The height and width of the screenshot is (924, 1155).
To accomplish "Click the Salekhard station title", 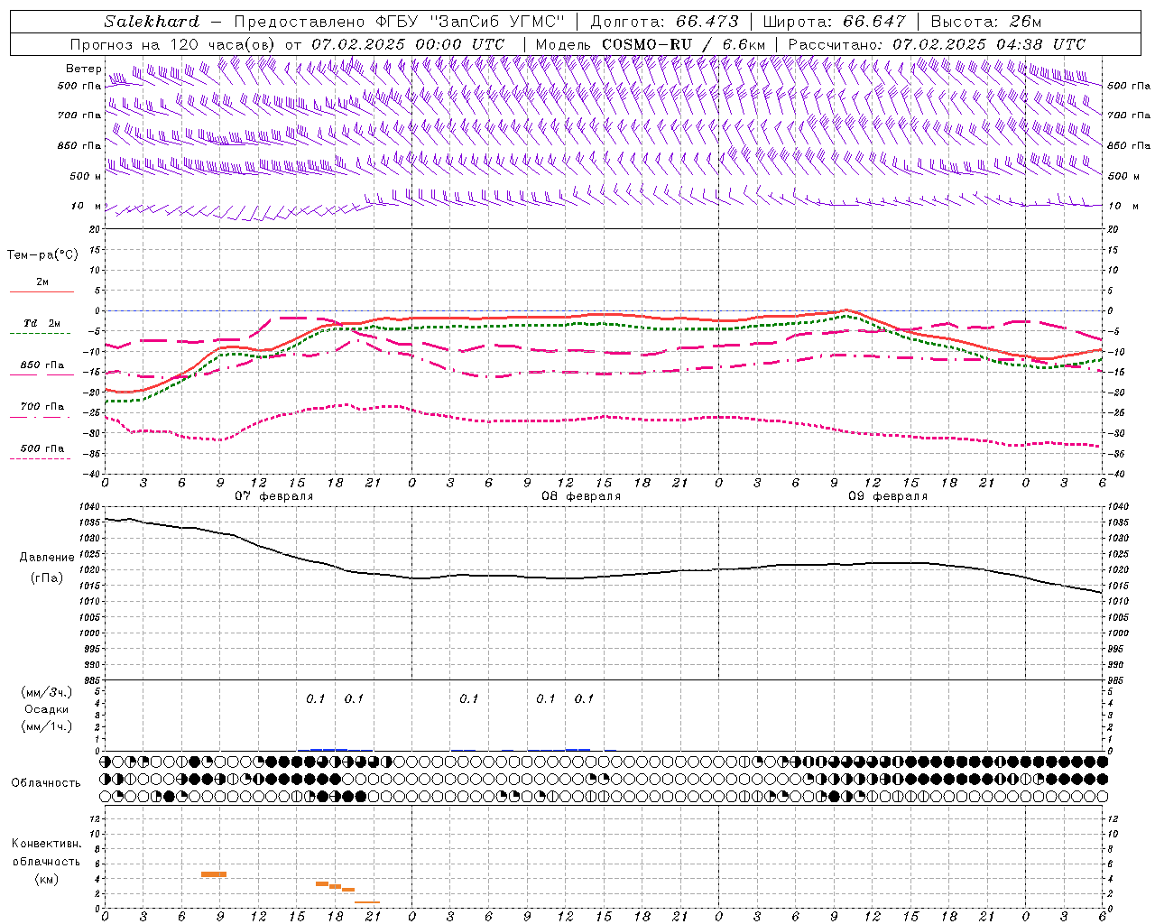I will tap(152, 22).
